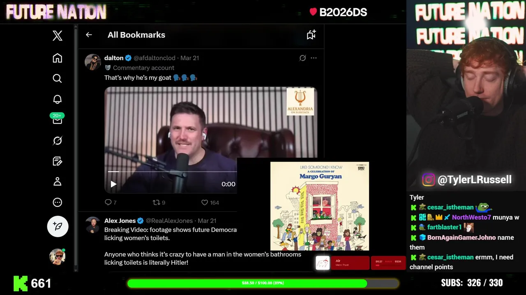This screenshot has height=295, width=526.
Task: Click cesar_istheman's first chat username
Action: [x=450, y=207]
